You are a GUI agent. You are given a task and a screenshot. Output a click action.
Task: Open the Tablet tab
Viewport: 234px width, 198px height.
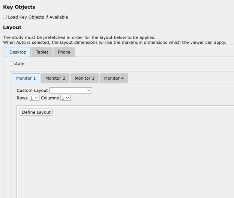42,52
